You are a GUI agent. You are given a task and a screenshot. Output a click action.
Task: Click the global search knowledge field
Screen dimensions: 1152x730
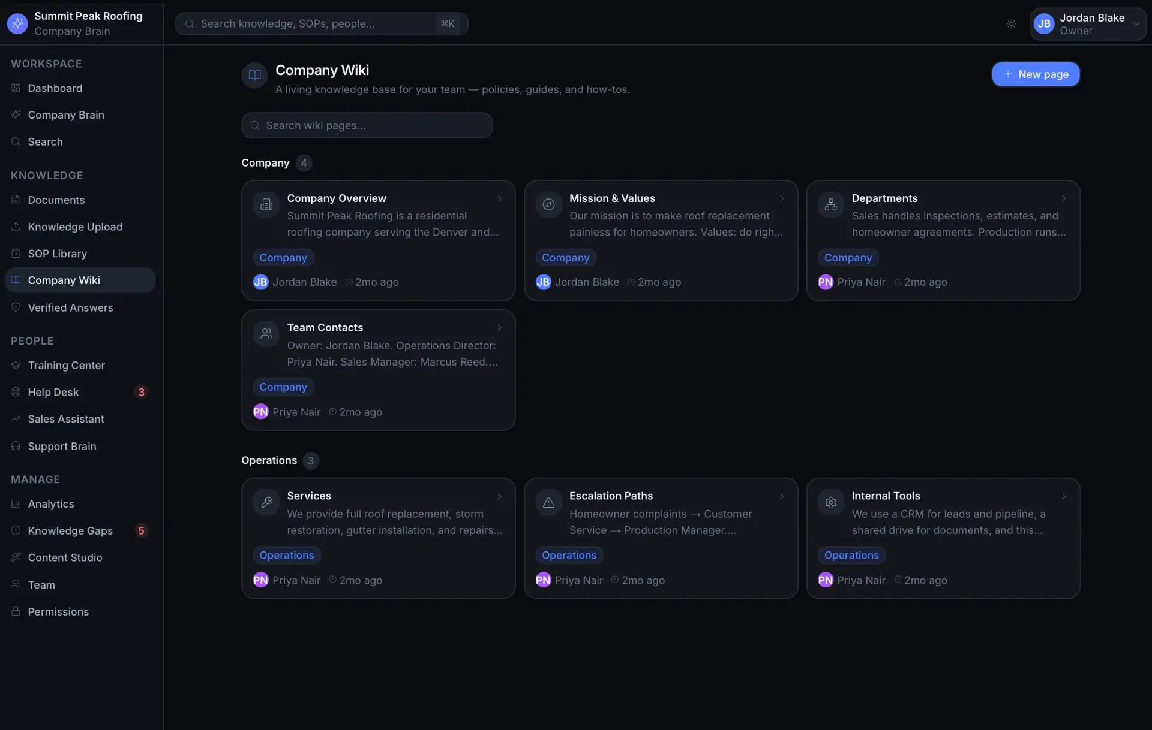point(322,24)
